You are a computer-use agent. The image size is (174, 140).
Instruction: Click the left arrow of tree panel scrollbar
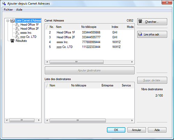pyautogui.click(x=7, y=120)
